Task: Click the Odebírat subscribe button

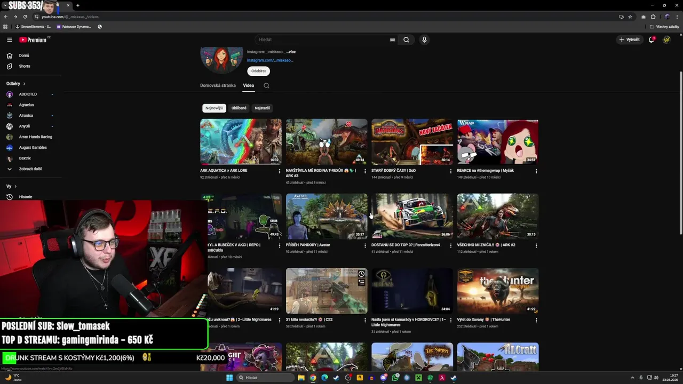Action: tap(258, 71)
